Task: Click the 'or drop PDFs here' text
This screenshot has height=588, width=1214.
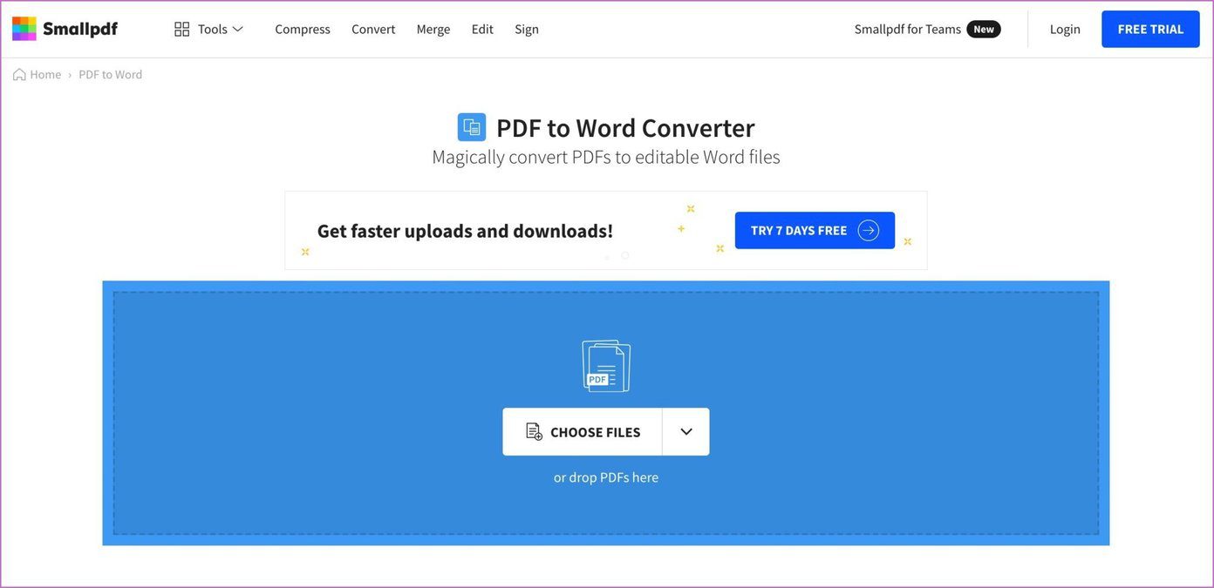Action: click(606, 477)
